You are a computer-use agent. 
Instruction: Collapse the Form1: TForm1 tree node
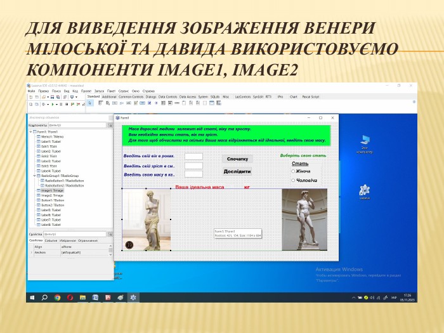[31, 132]
